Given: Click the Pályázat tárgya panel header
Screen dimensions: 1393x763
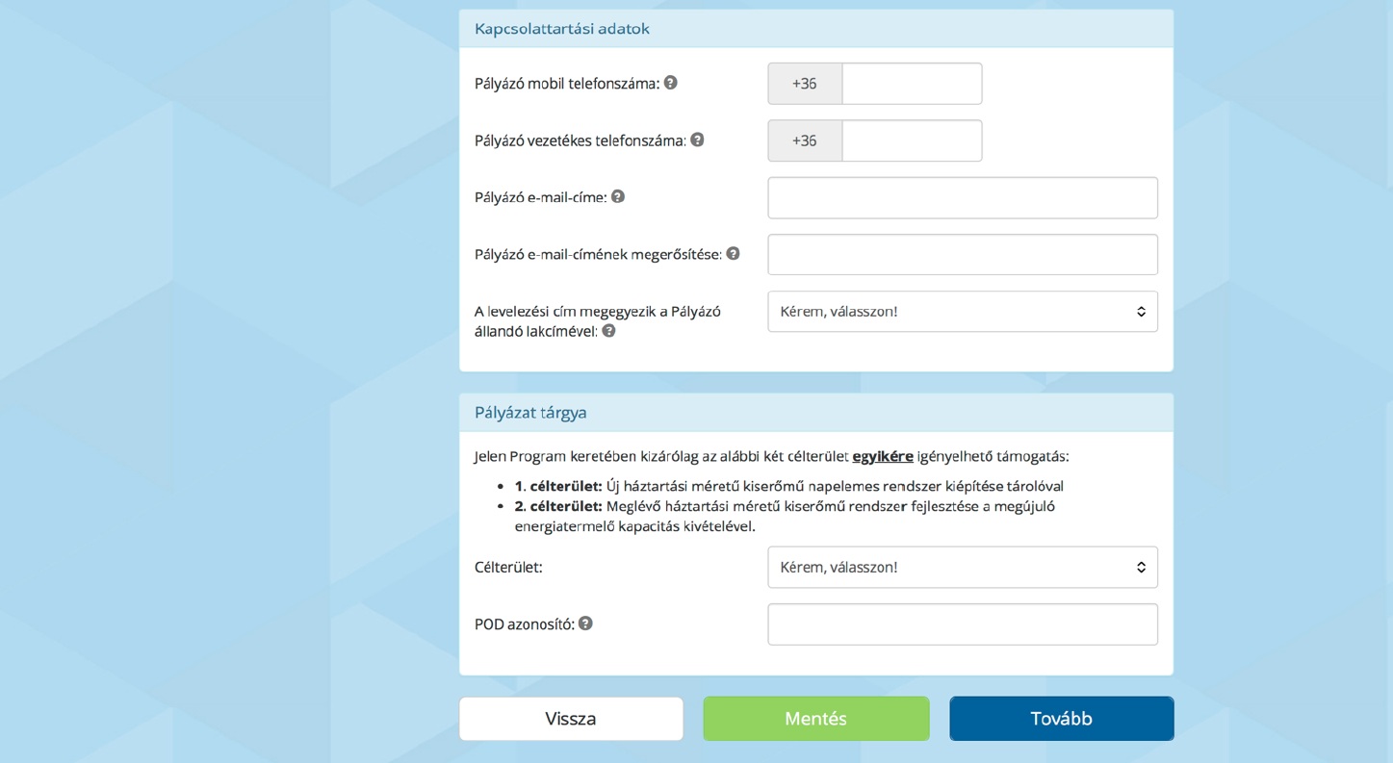Looking at the screenshot, I should (815, 413).
